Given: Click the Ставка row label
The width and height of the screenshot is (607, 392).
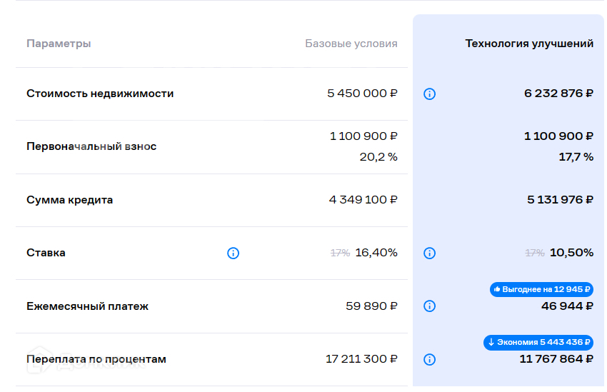Looking at the screenshot, I should coord(46,253).
